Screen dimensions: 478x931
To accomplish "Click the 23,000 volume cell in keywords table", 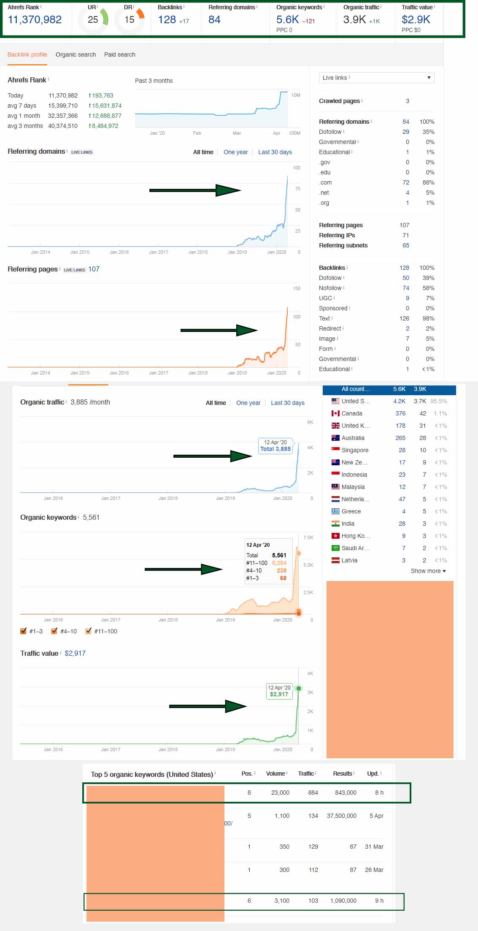I will click(x=280, y=793).
